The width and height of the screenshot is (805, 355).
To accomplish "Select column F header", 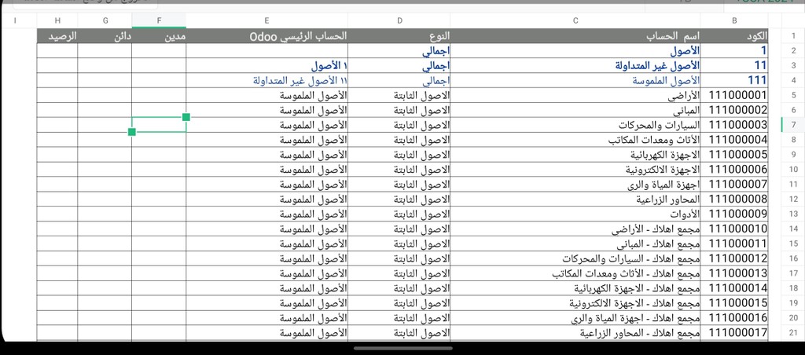I will coord(159,20).
